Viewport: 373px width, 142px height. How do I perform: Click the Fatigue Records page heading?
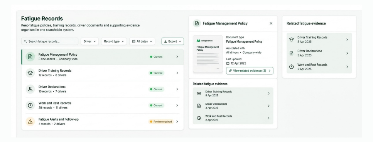pos(42,19)
